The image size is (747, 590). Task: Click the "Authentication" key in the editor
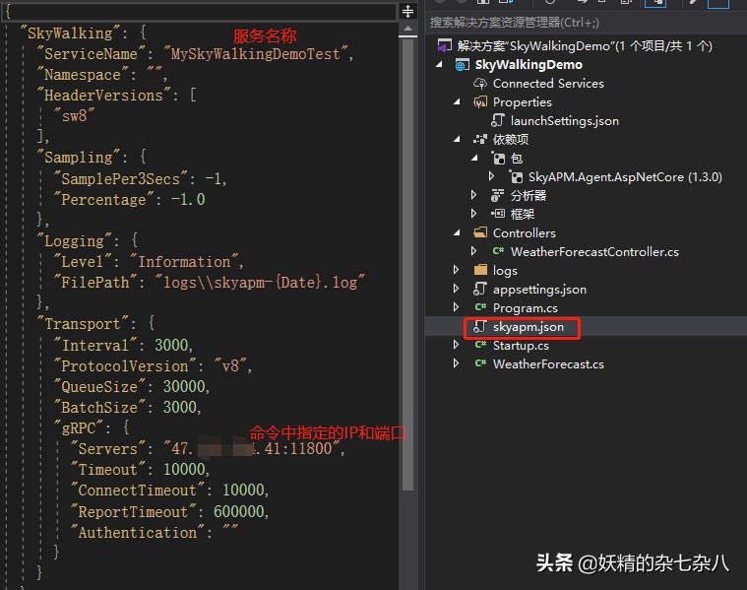[x=138, y=532]
